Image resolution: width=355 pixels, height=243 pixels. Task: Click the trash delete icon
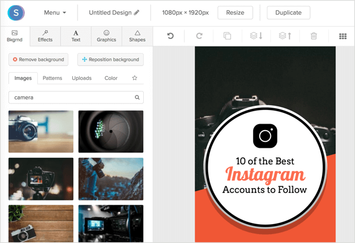click(x=314, y=35)
